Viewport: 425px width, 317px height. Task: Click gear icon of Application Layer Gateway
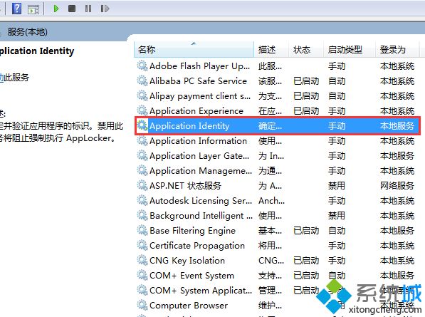tap(142, 156)
